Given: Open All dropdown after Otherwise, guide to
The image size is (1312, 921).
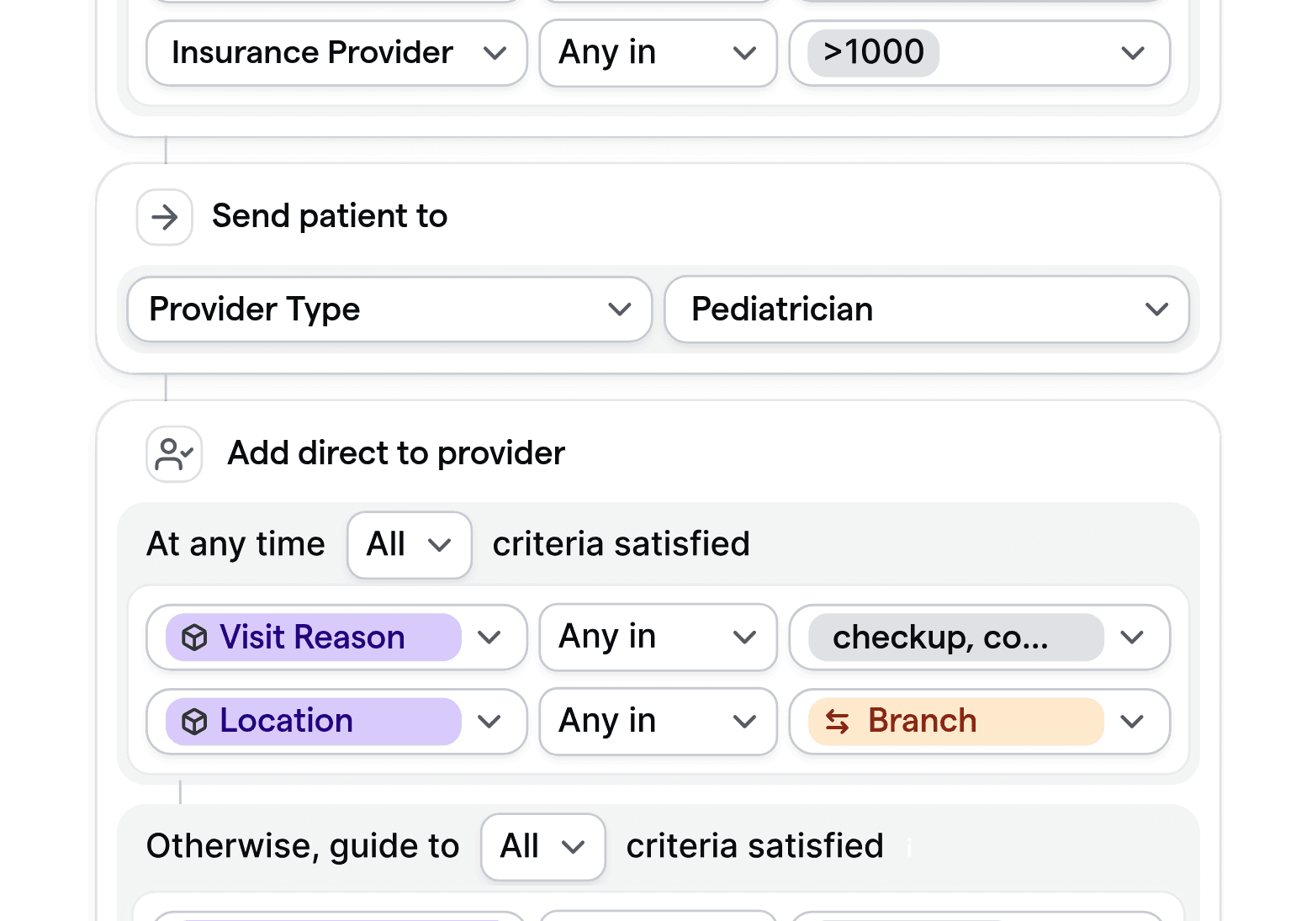Looking at the screenshot, I should [542, 847].
